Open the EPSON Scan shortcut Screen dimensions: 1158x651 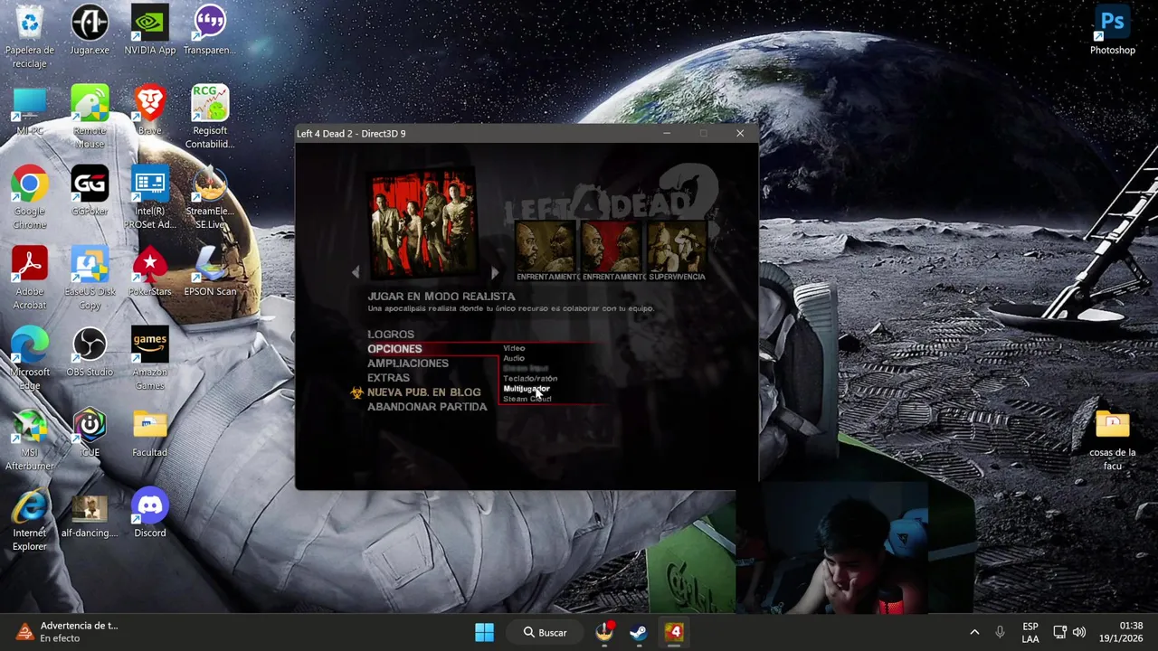tap(210, 272)
